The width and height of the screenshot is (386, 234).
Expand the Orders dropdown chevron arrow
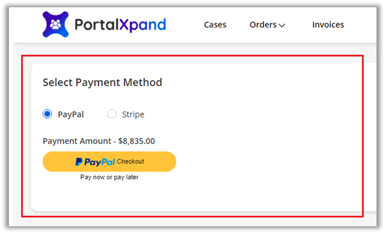[x=282, y=25]
